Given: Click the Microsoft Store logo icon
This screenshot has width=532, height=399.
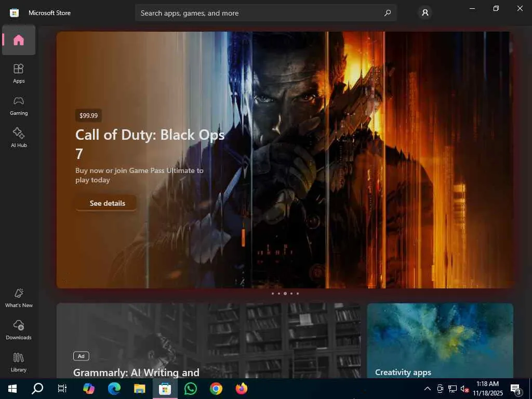Looking at the screenshot, I should pos(14,13).
